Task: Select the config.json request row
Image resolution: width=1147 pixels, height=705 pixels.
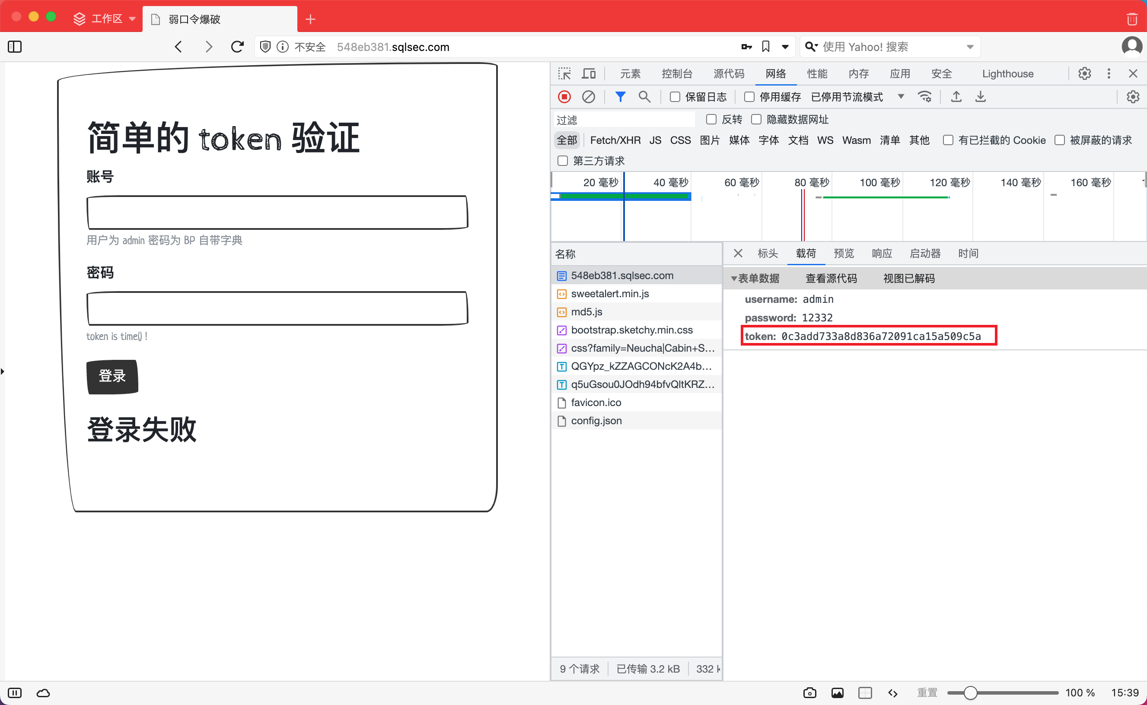Action: 636,421
